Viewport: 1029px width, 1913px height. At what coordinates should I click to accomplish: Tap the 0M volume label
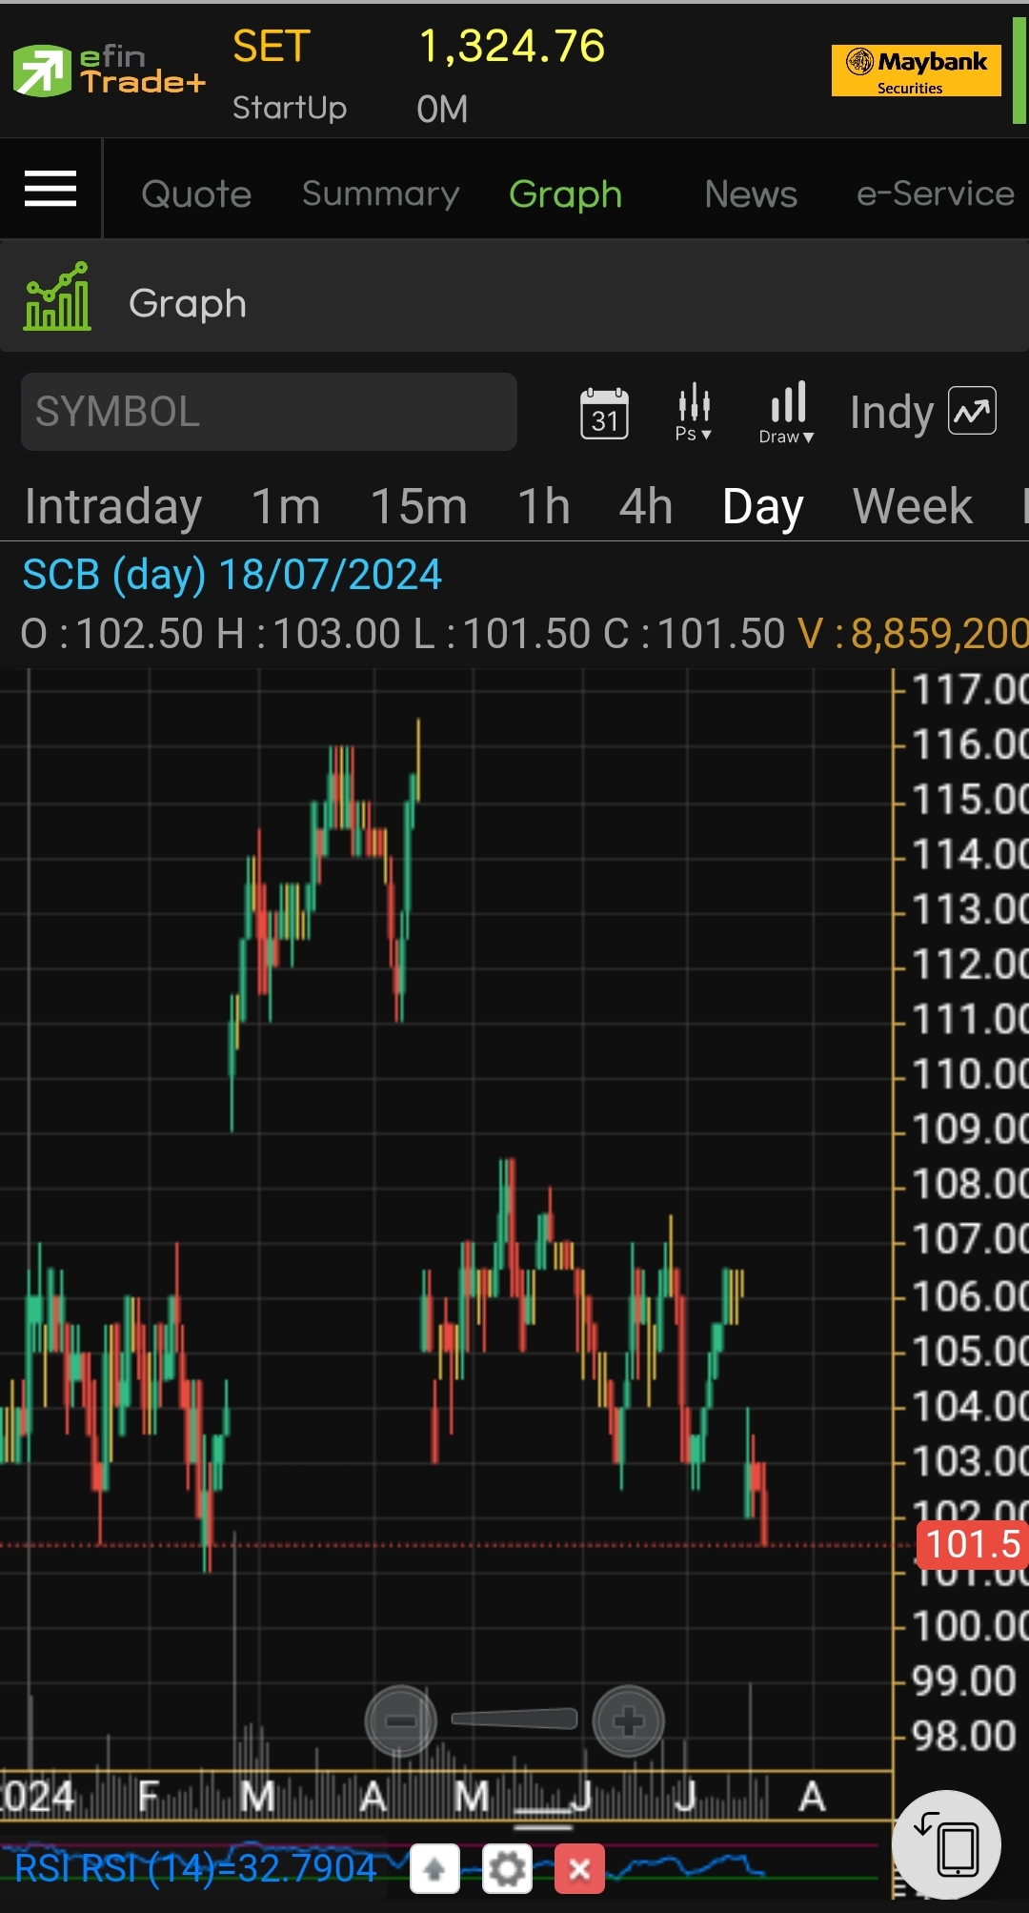click(x=442, y=109)
